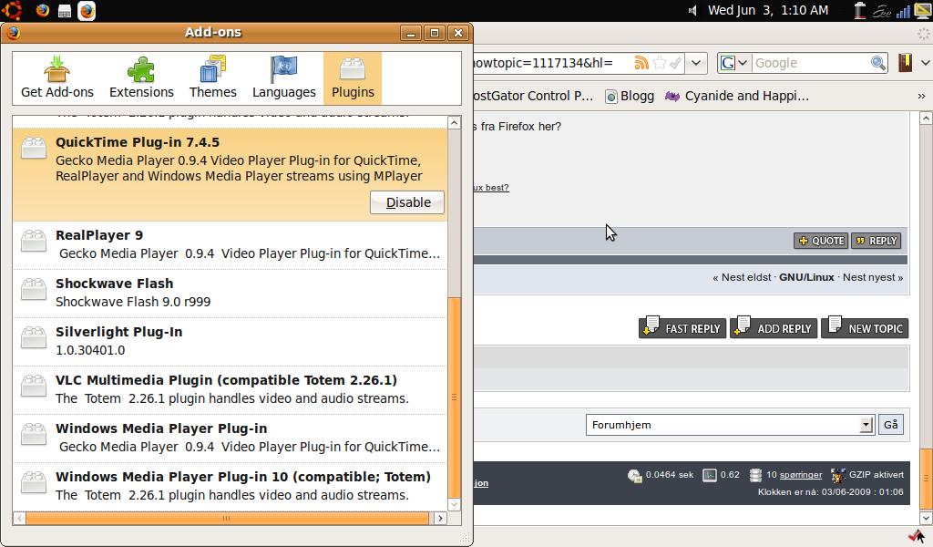Image resolution: width=933 pixels, height=547 pixels.
Task: Click the bookmarks book icon in toolbar
Action: tap(905, 63)
